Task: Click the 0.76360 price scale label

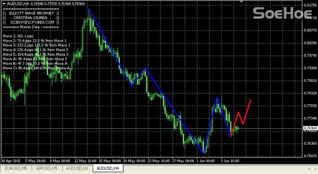Action: 310,144
